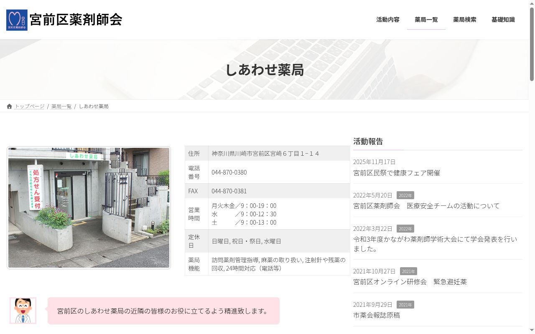Viewport: 535px width, 334px height.
Task: Click the 宮前区薬剤師会 site title
Action: 76,20
